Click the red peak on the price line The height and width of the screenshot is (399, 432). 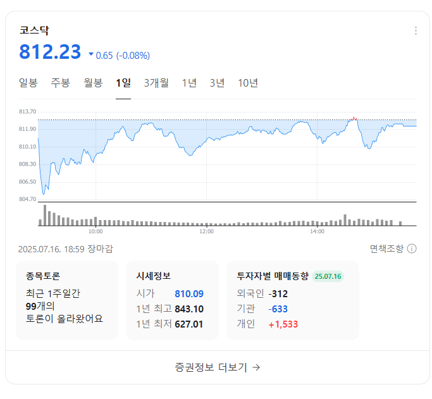click(x=354, y=118)
